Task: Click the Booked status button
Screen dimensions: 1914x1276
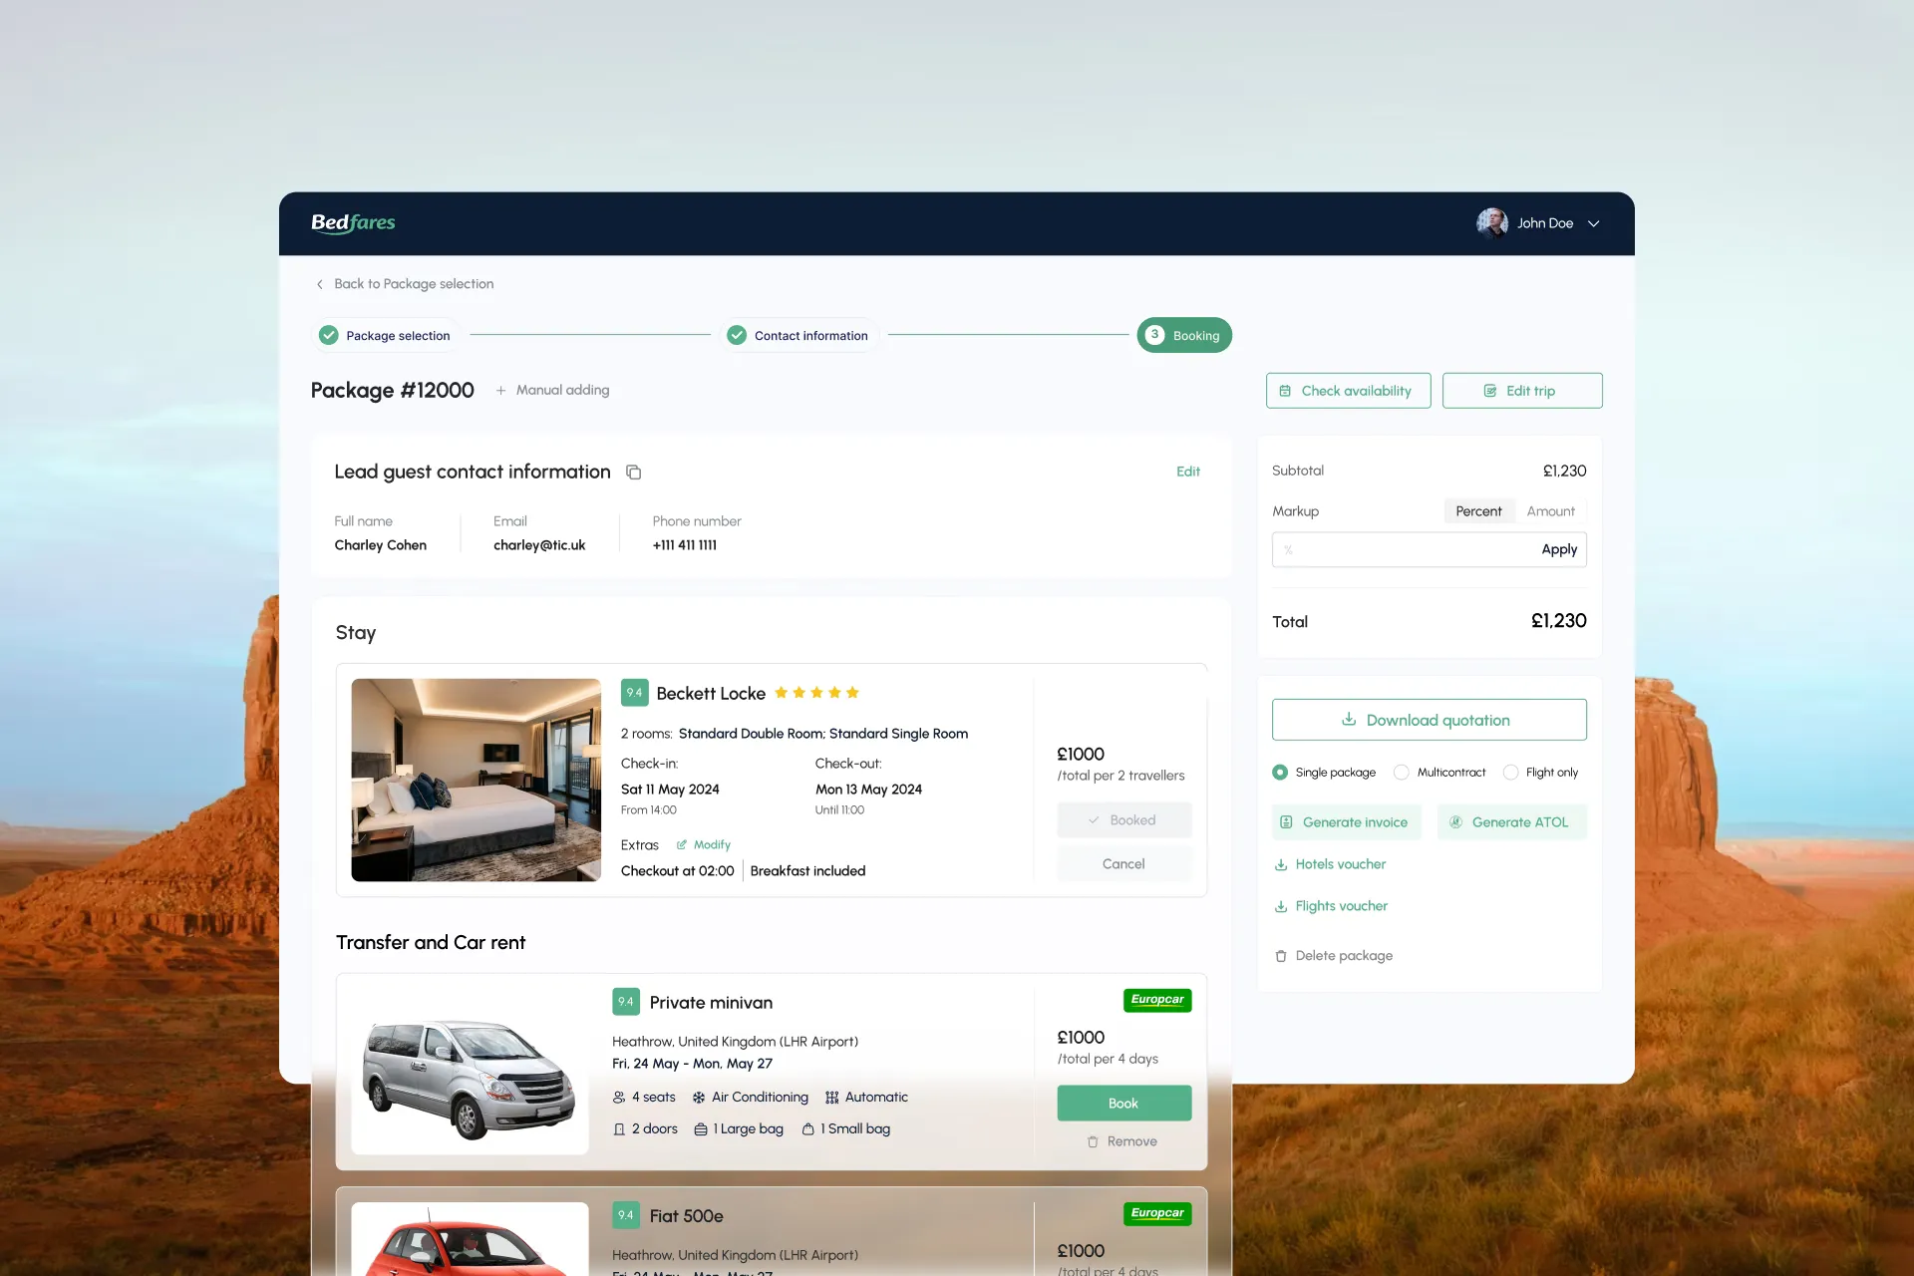Action: 1123,820
